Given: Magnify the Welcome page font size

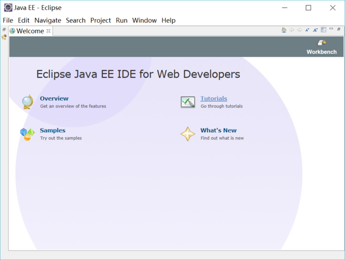Looking at the screenshot, I should point(315,30).
